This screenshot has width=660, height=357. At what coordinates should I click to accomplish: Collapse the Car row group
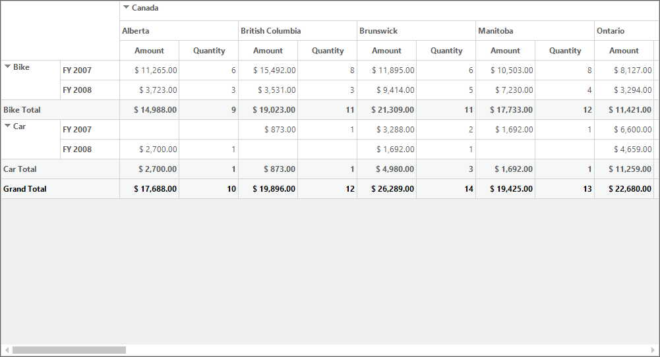(x=7, y=126)
